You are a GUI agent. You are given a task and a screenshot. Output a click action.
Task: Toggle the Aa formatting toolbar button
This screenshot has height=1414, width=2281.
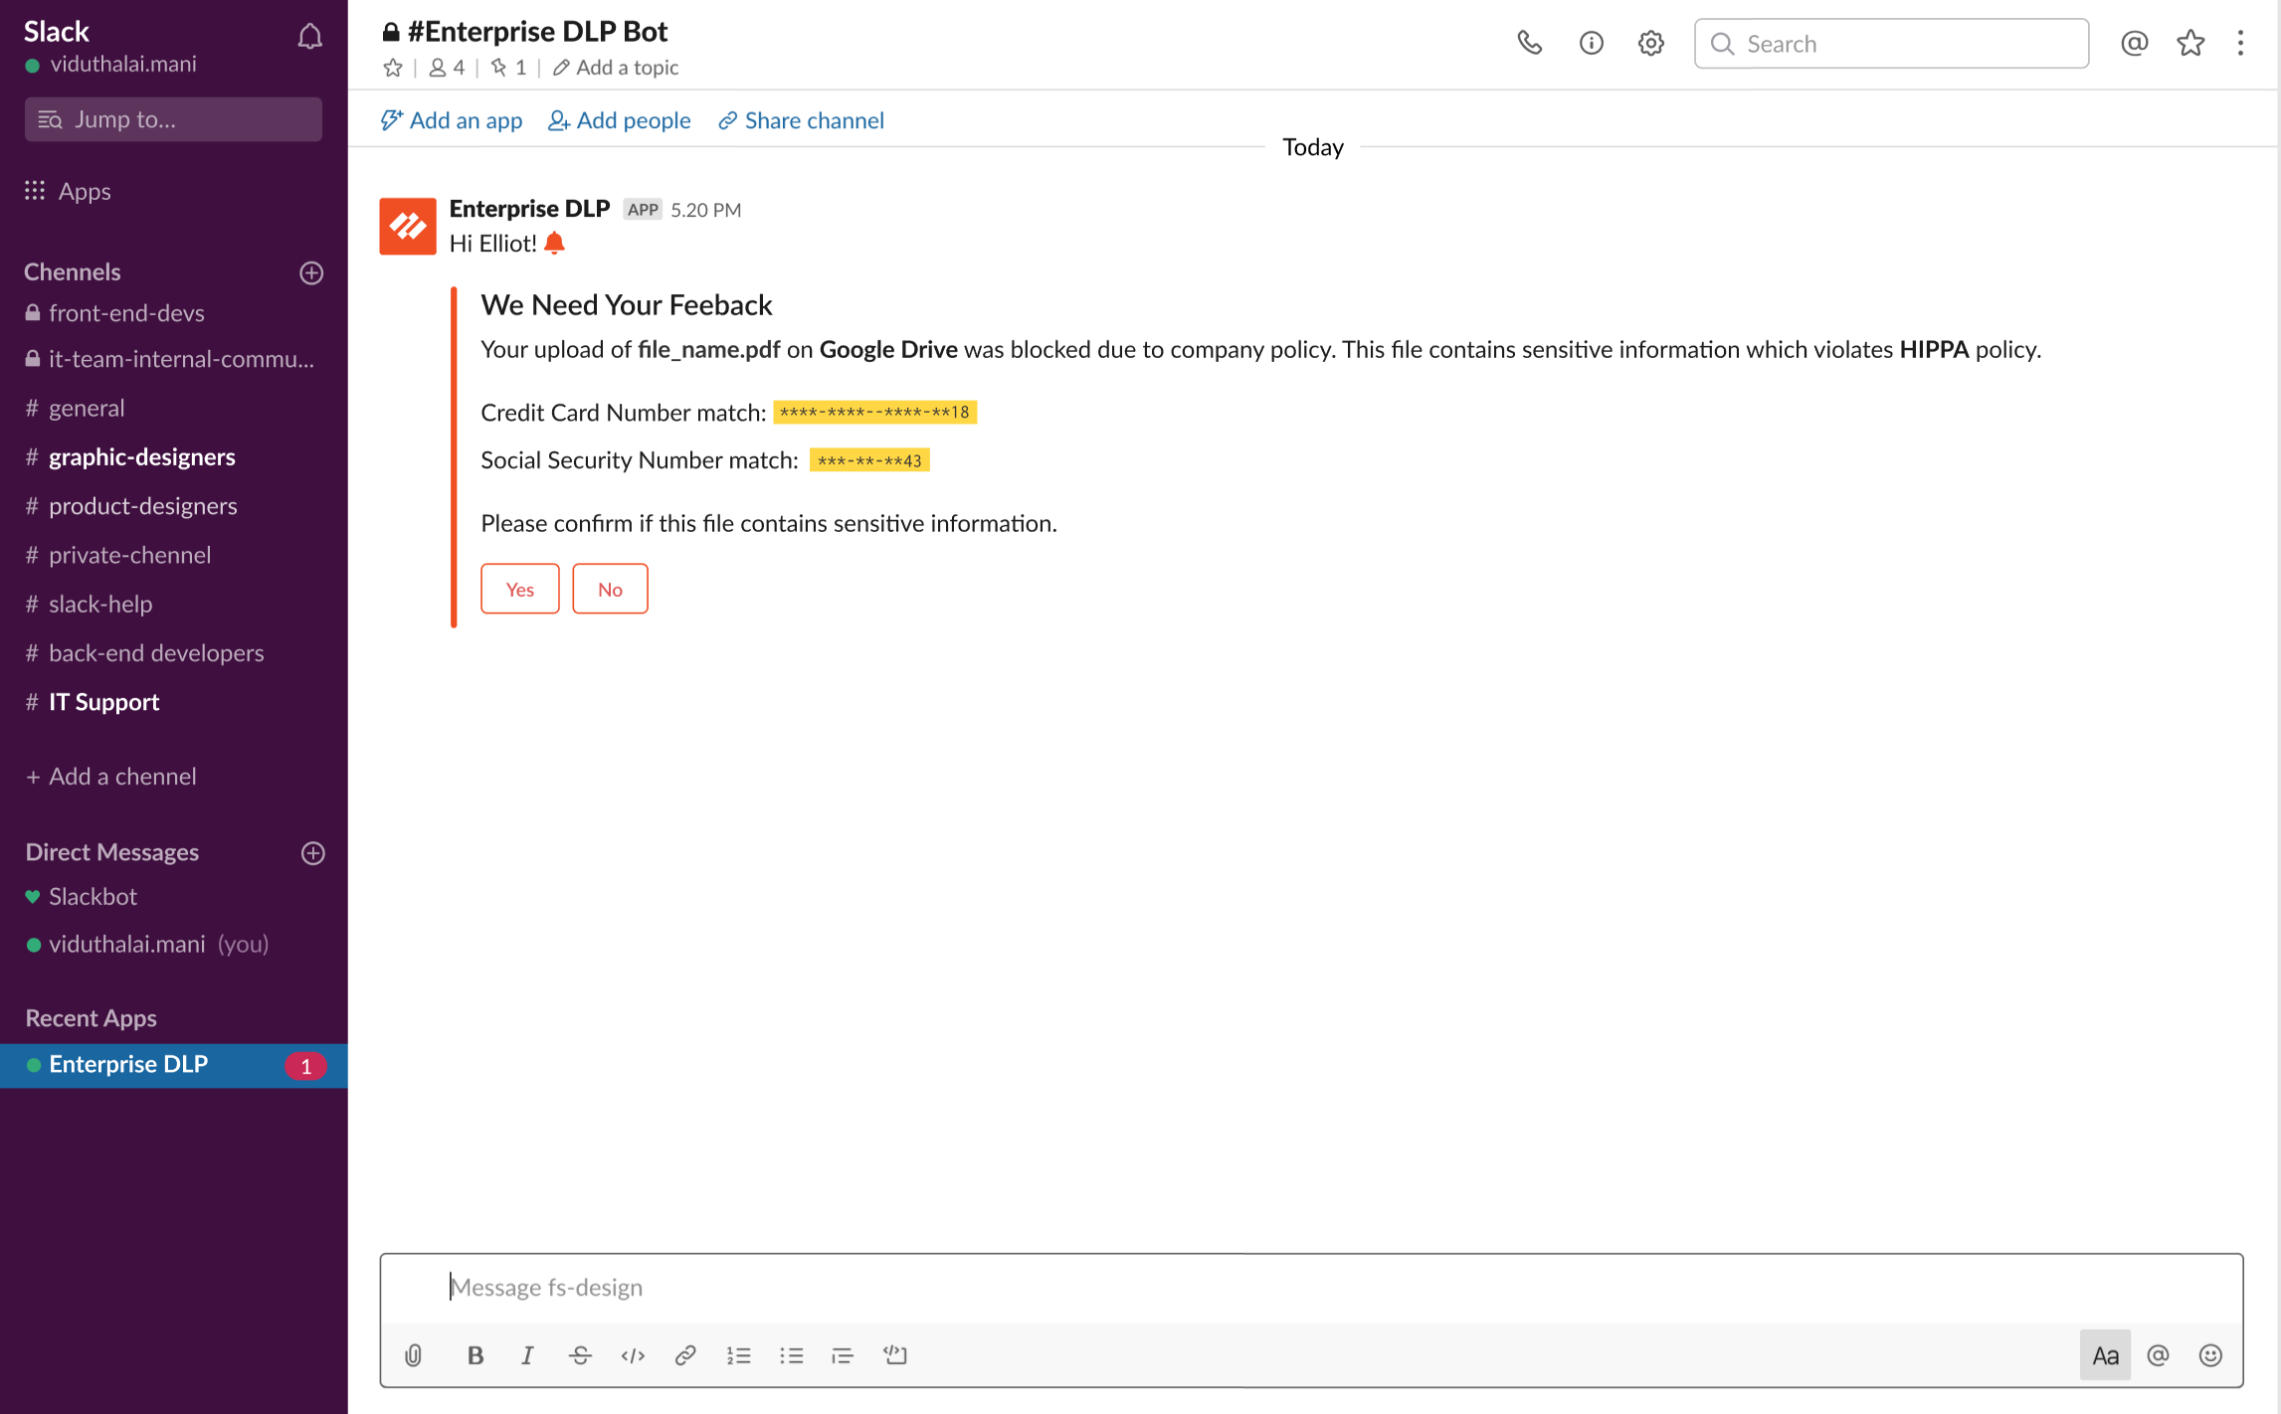[2105, 1355]
